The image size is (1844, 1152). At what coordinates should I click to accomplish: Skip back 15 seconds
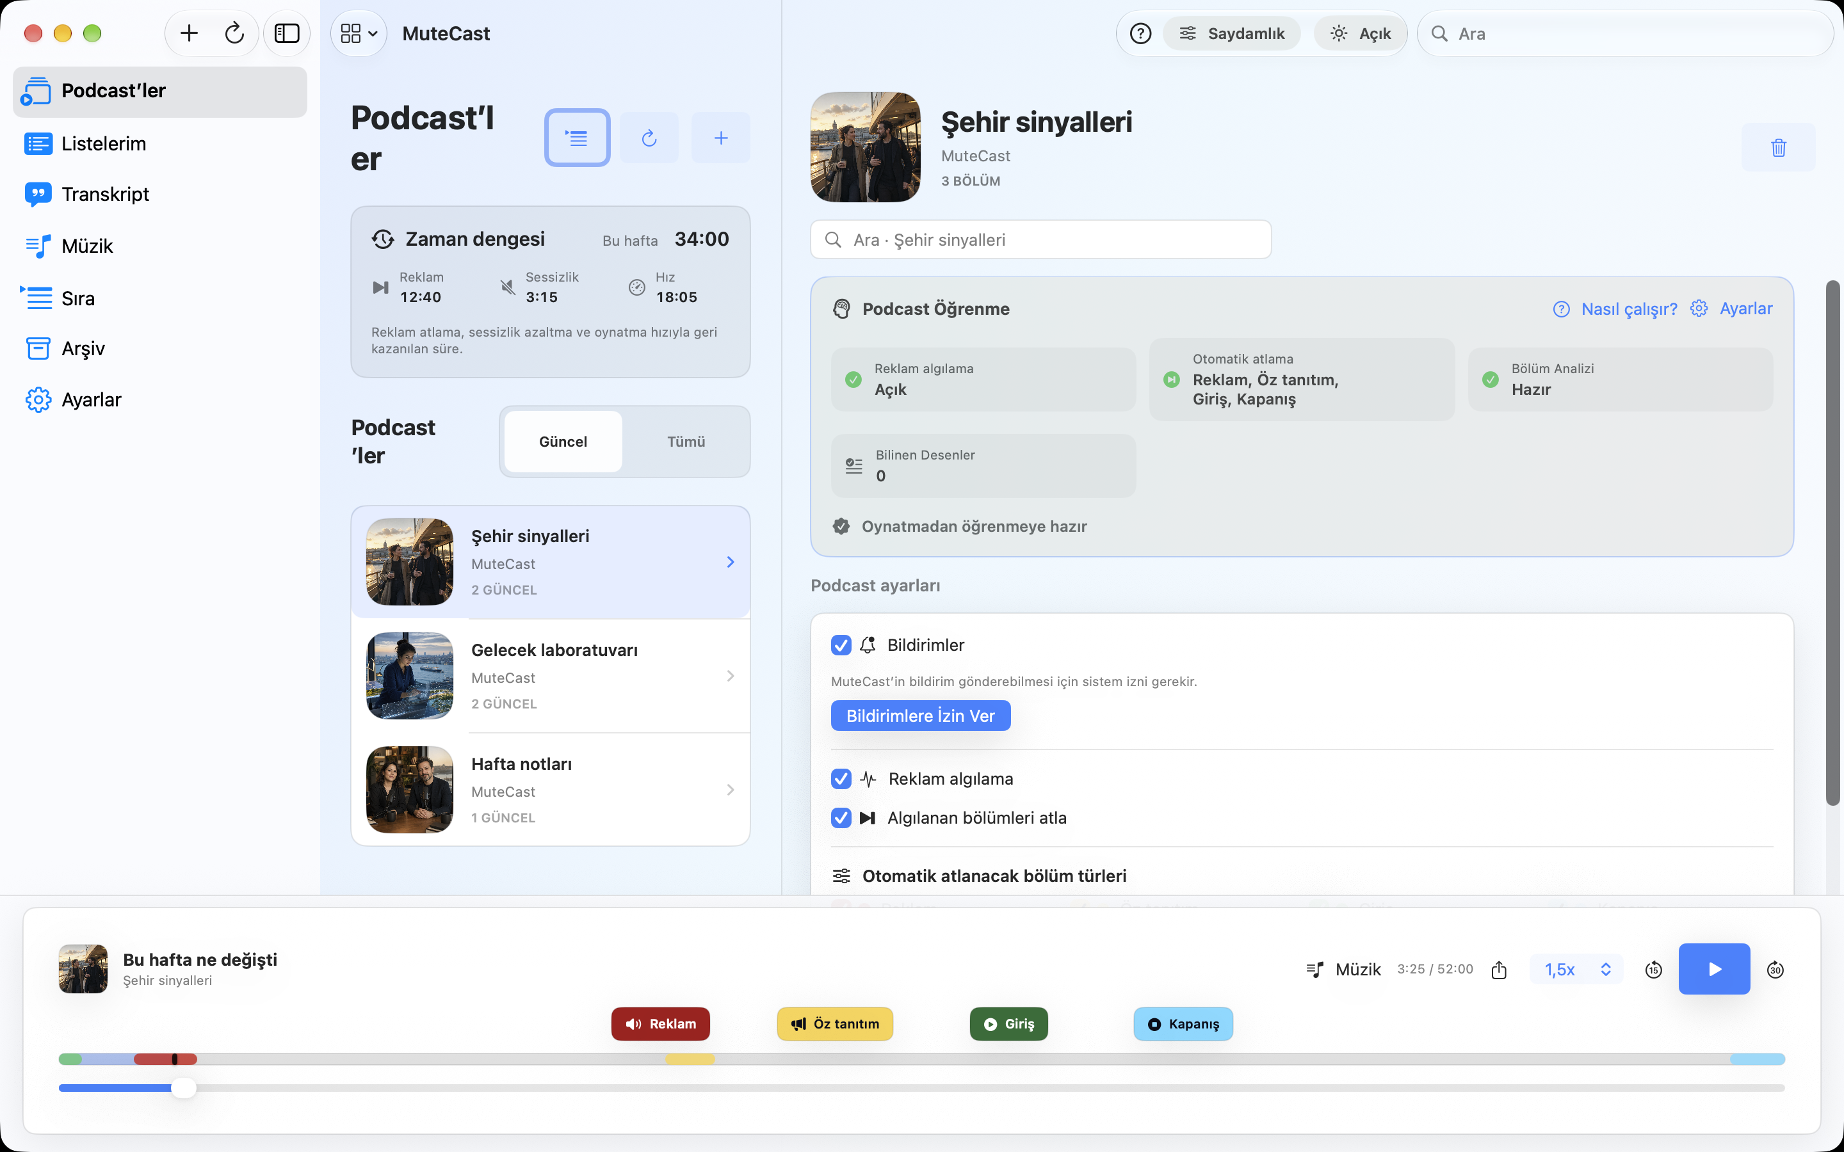pyautogui.click(x=1653, y=969)
